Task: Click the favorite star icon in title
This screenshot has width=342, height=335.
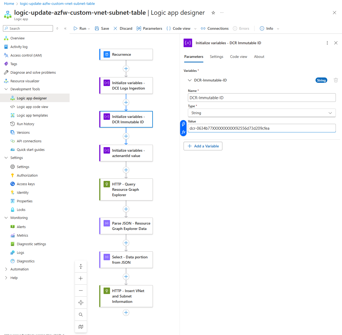Action: 213,13
